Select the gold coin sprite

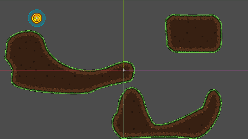(x=37, y=18)
